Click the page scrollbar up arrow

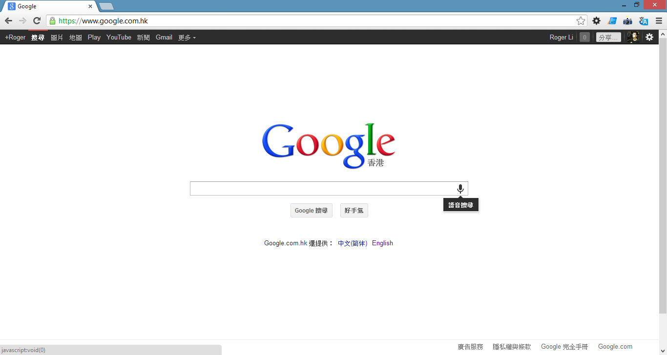tap(663, 34)
